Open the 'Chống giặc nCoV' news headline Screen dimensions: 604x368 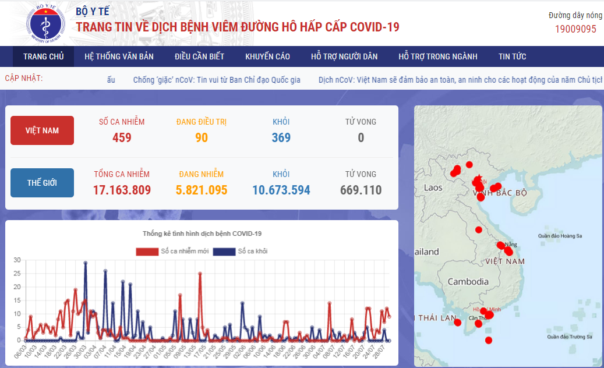click(x=217, y=80)
